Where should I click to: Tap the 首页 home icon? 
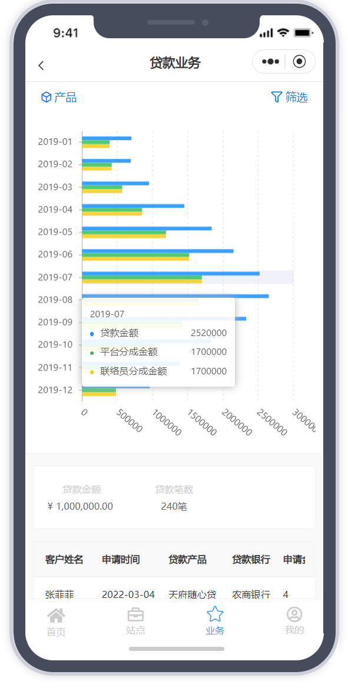coord(56,616)
